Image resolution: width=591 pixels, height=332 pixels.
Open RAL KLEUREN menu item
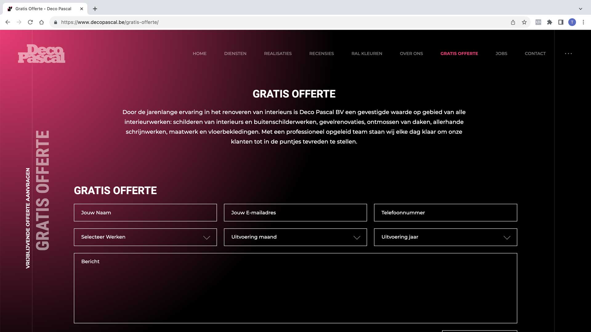367,53
